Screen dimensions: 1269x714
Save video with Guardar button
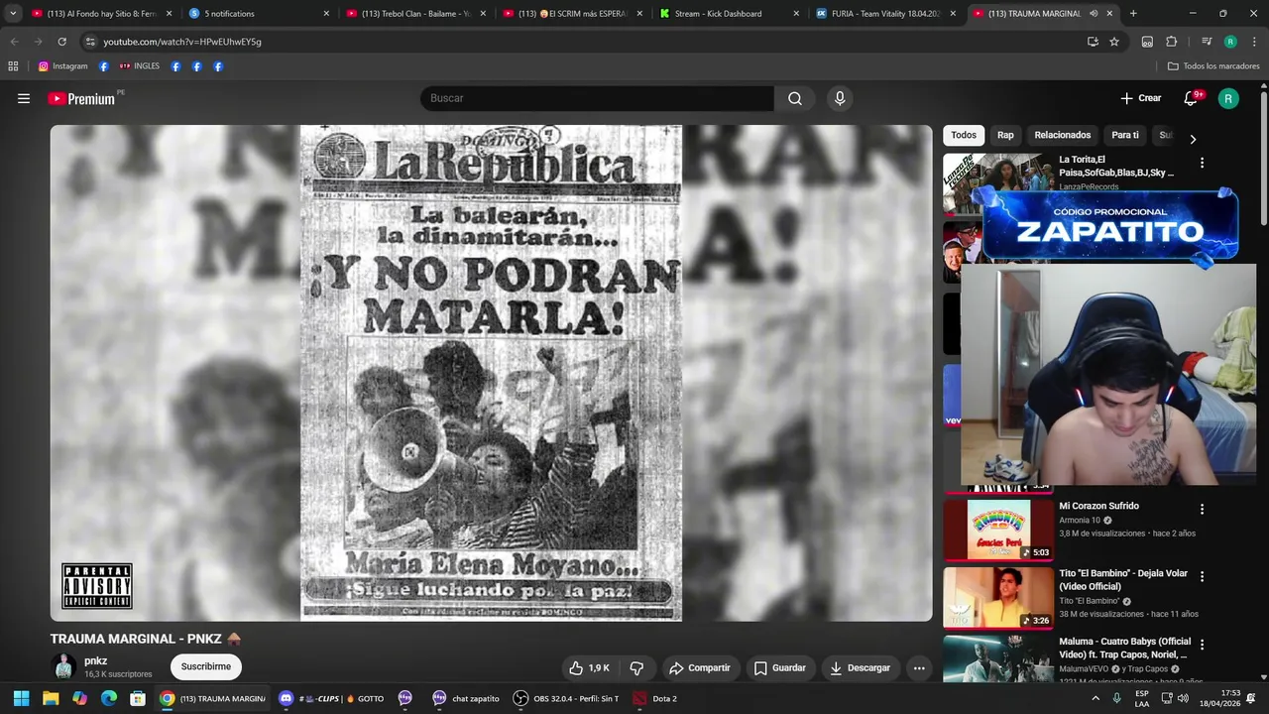click(x=780, y=668)
